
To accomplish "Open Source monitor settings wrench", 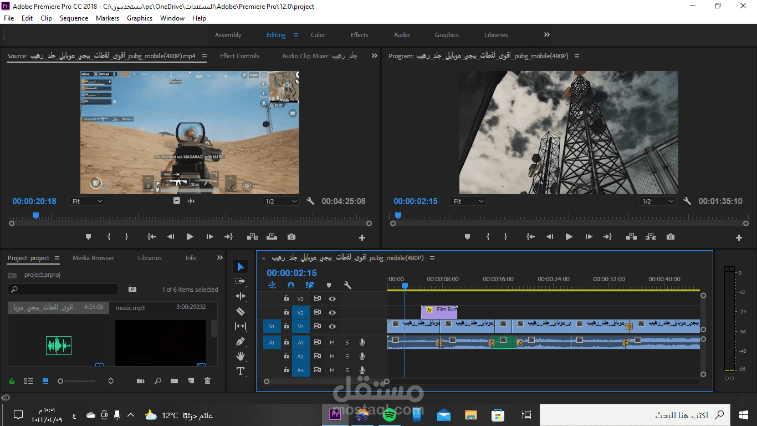I will (x=310, y=201).
